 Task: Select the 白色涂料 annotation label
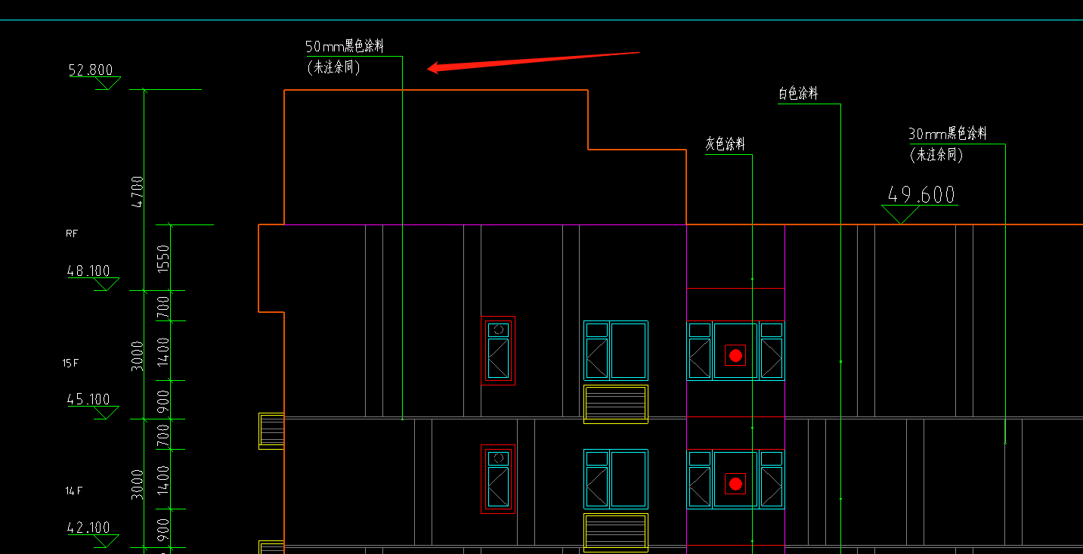click(x=798, y=94)
